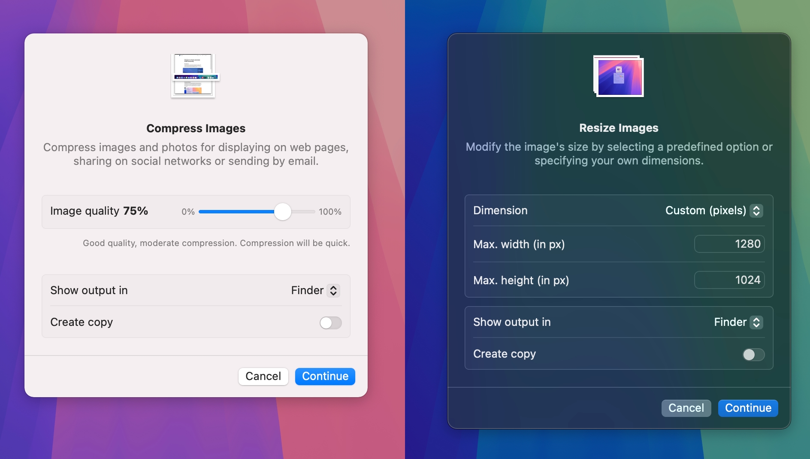Open Show output in dropdown in Compress Images
The width and height of the screenshot is (810, 459).
(315, 290)
